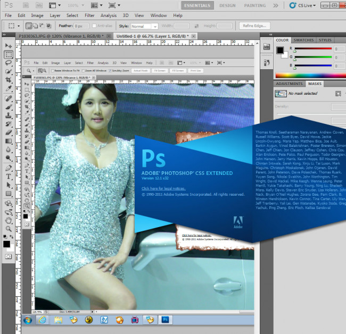
Task: Select the Horizontal Type tool
Action: (9, 176)
